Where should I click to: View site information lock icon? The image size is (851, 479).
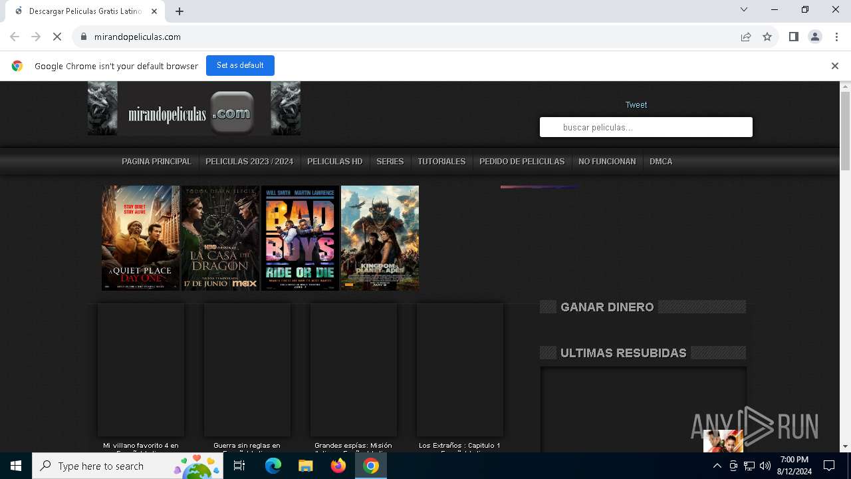pos(84,37)
